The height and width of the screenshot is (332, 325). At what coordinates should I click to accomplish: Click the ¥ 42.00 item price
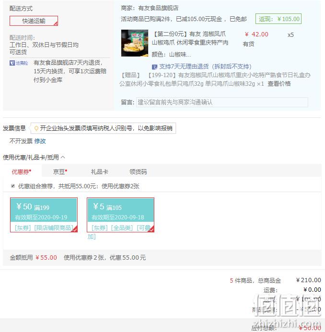pos(256,34)
